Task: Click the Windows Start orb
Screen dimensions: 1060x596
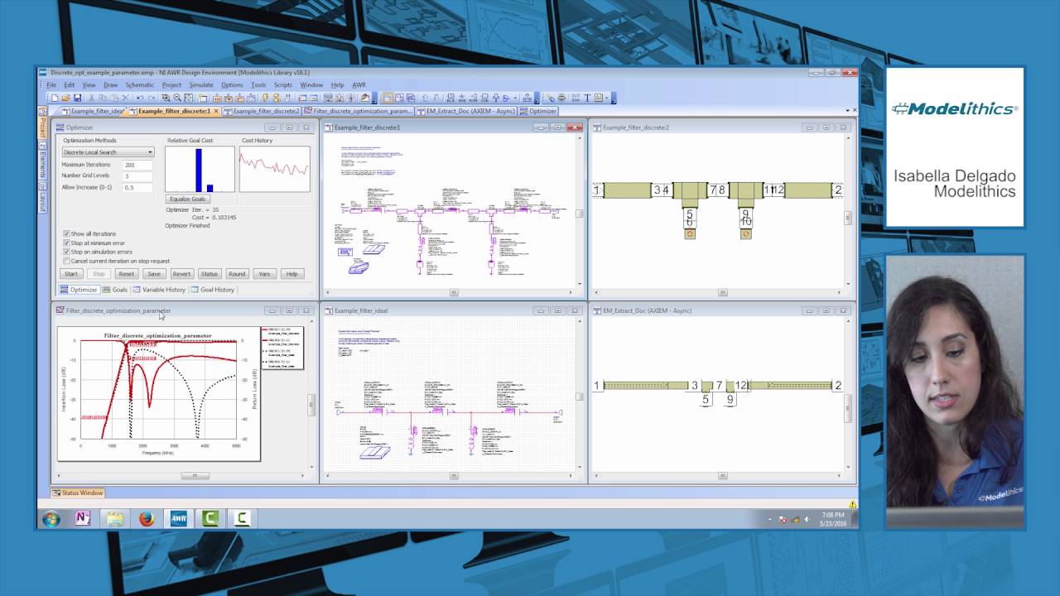Action: [51, 519]
